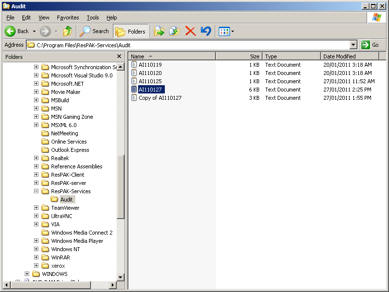Click the folder tree scroll up arrow
This screenshot has width=389, height=292.
click(120, 67)
